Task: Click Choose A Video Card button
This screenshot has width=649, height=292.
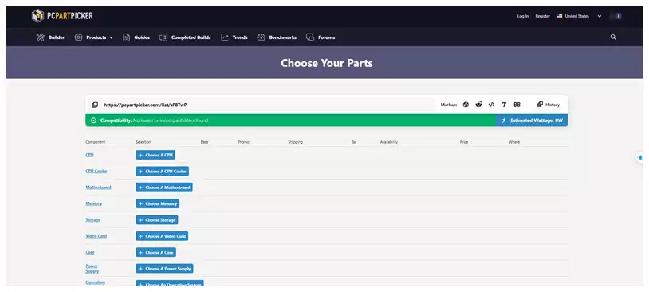Action: pos(162,236)
